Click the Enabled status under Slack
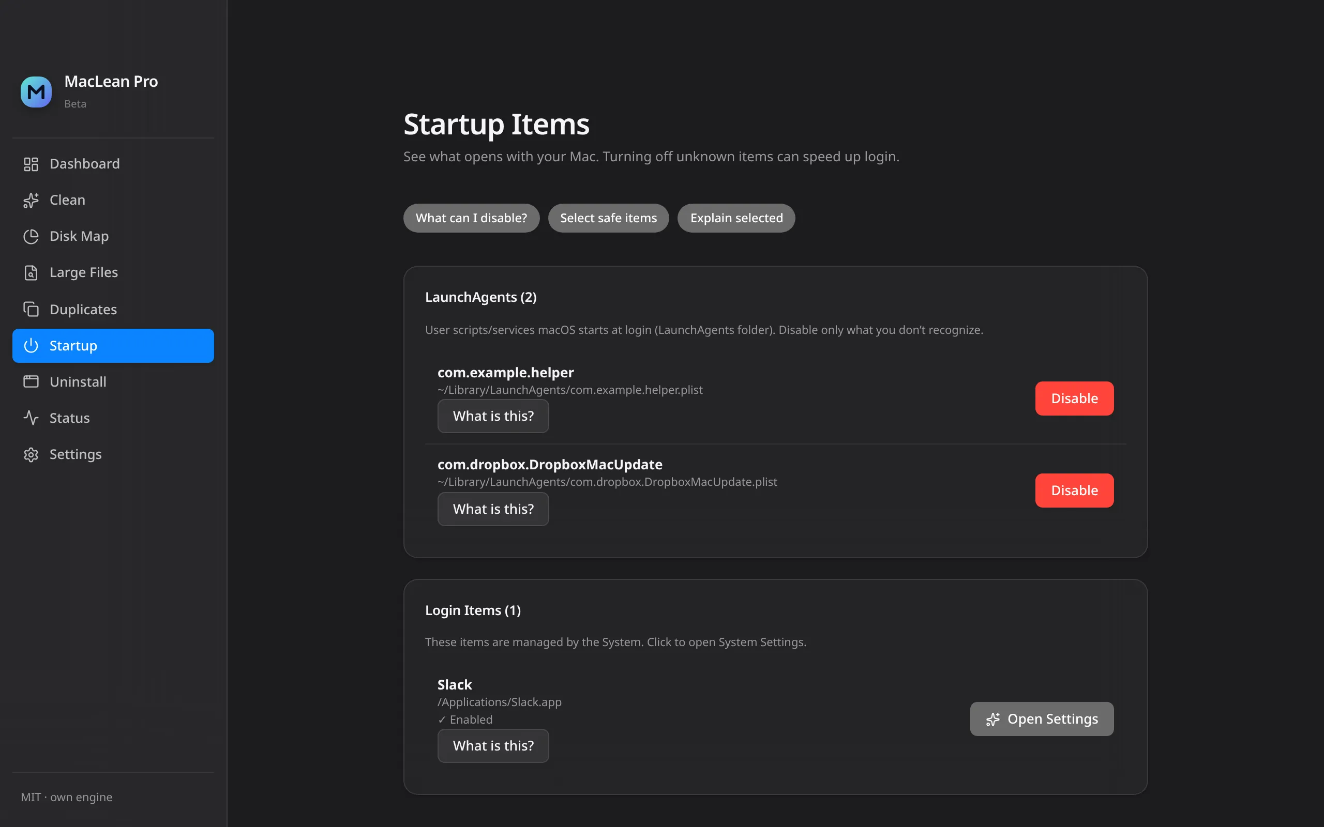Viewport: 1324px width, 827px height. pyautogui.click(x=465, y=720)
